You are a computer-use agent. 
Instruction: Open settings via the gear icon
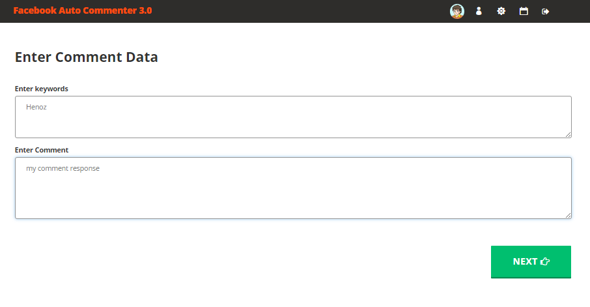click(501, 11)
